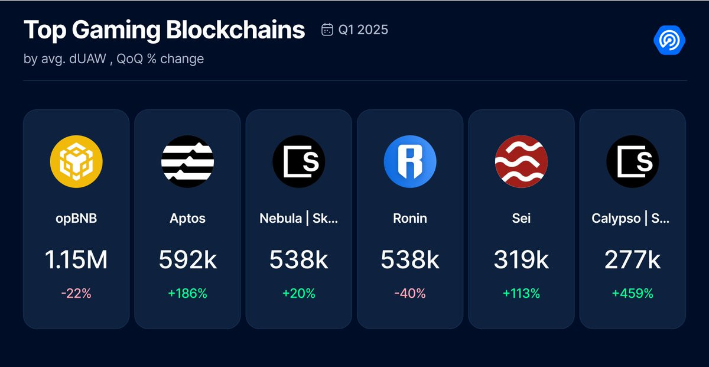The image size is (709, 367).
Task: Click the opBNB -22% change figure
Action: (76, 293)
